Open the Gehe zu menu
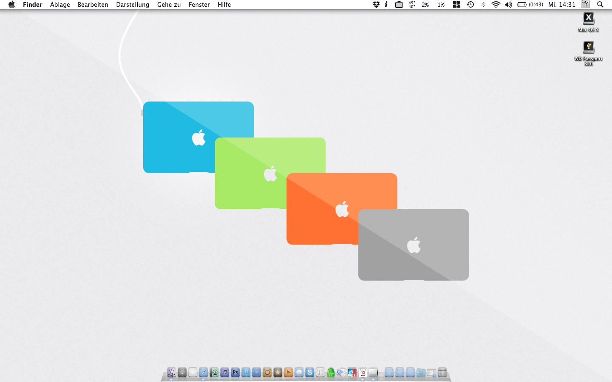Screen dimensions: 612x382 [169, 5]
